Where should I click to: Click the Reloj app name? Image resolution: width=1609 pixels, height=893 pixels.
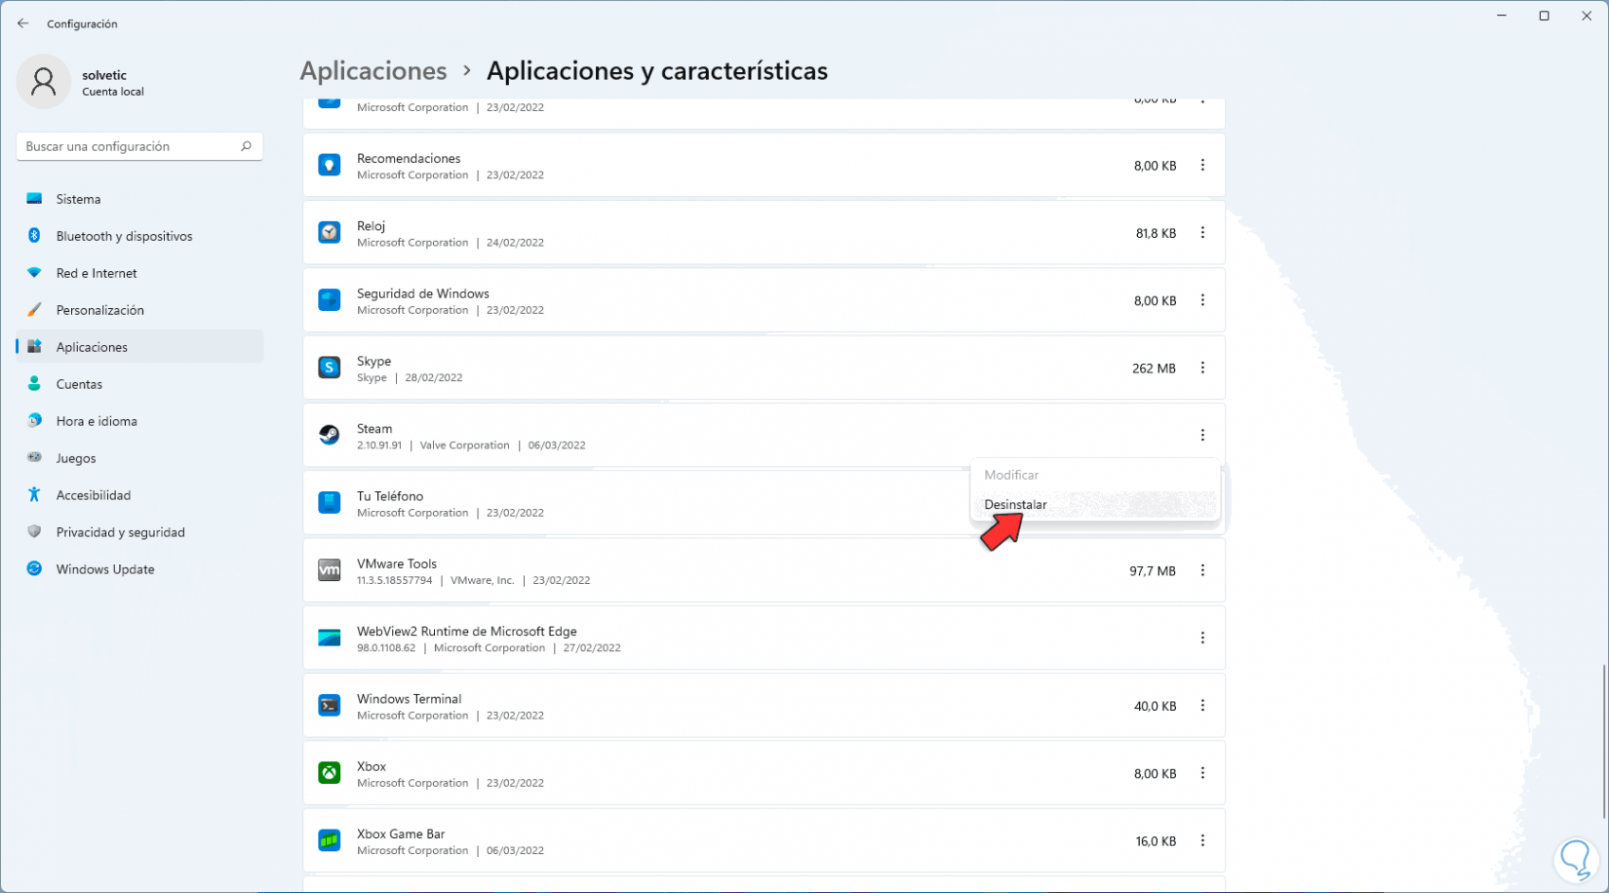371,226
